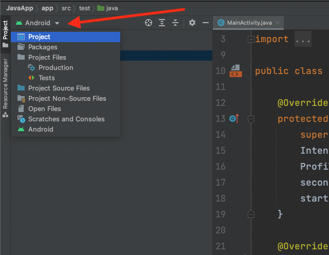Click test breadcrumb segment
The image size is (329, 255).
(x=84, y=8)
